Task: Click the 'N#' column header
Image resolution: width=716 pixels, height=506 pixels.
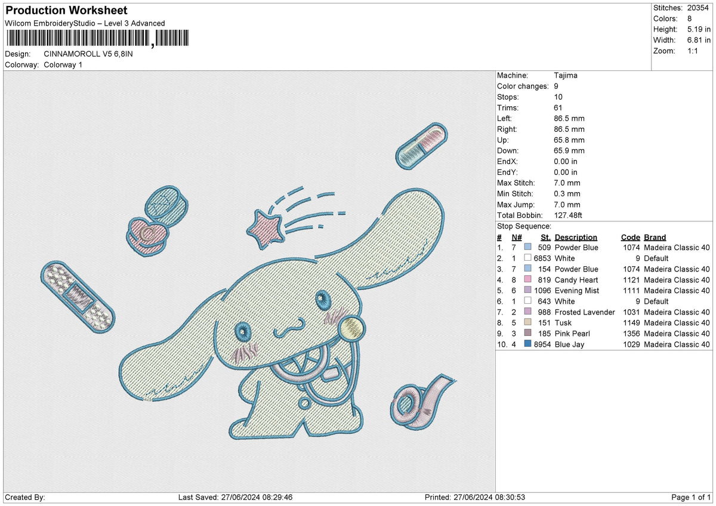Action: click(517, 237)
